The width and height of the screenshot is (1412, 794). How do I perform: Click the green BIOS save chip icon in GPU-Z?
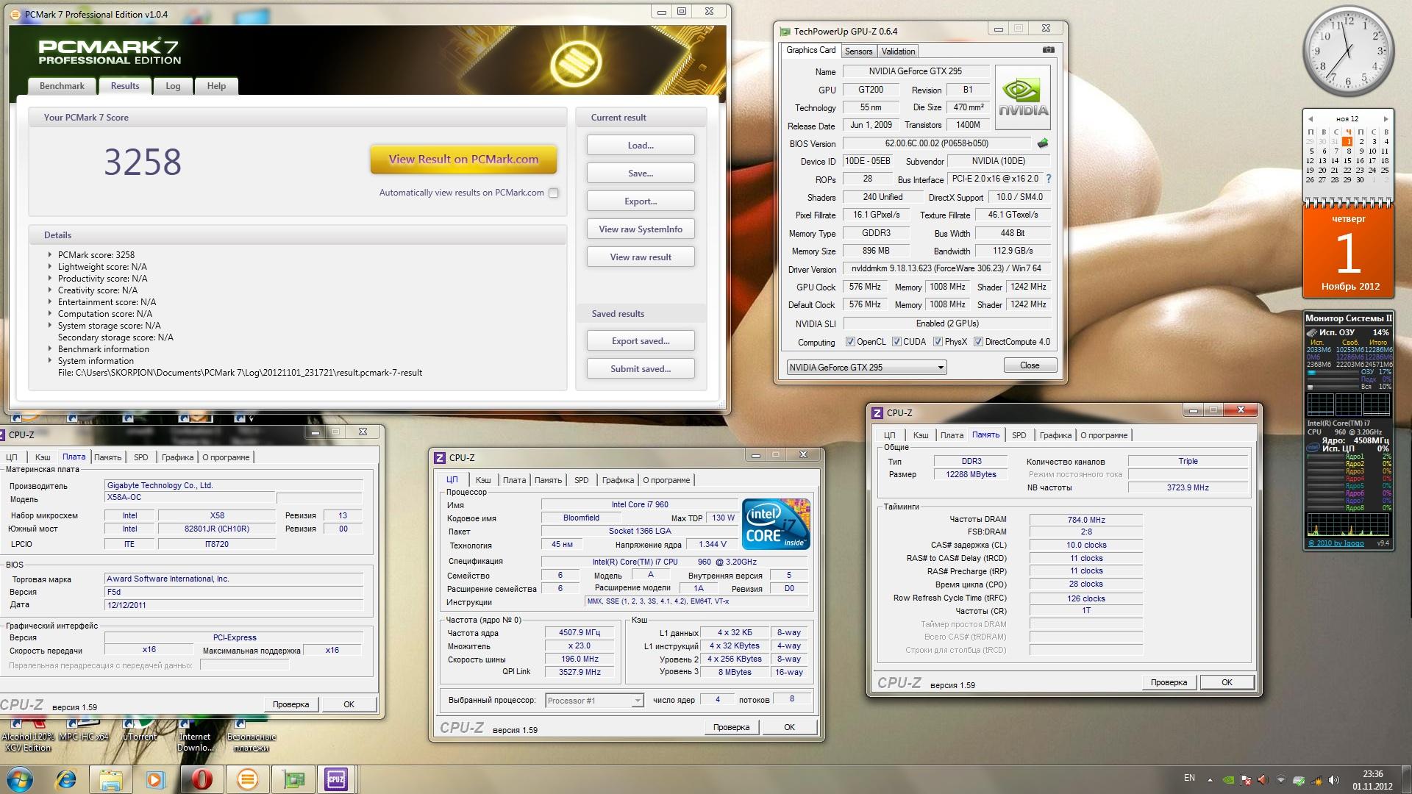coord(1043,143)
